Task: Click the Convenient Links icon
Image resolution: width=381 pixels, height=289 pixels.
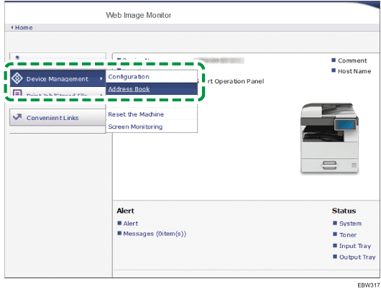Action: 17,117
